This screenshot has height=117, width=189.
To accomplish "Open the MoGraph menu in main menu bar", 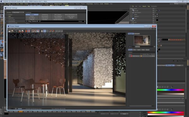I will pyautogui.click(x=66, y=4).
